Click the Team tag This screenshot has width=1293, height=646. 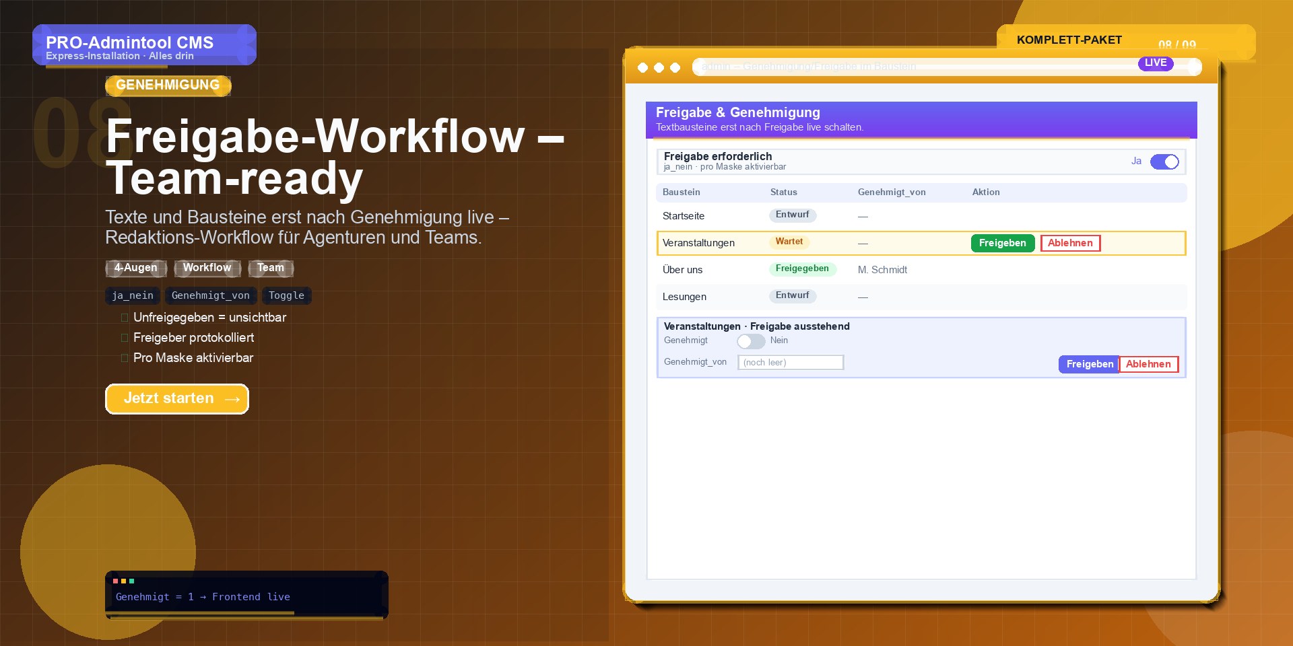pyautogui.click(x=271, y=268)
